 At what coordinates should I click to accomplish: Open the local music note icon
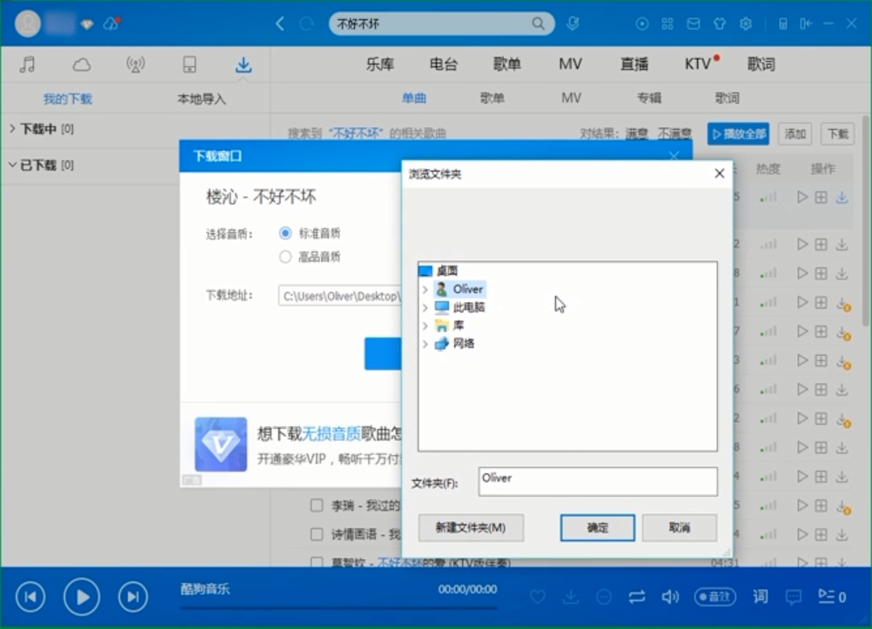pos(27,64)
